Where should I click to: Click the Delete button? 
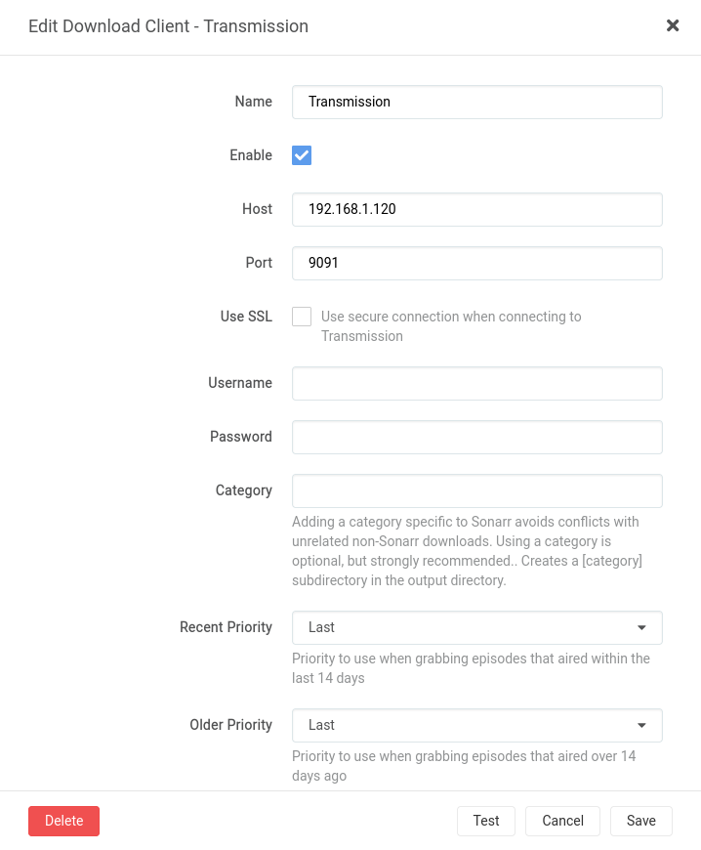(x=63, y=821)
